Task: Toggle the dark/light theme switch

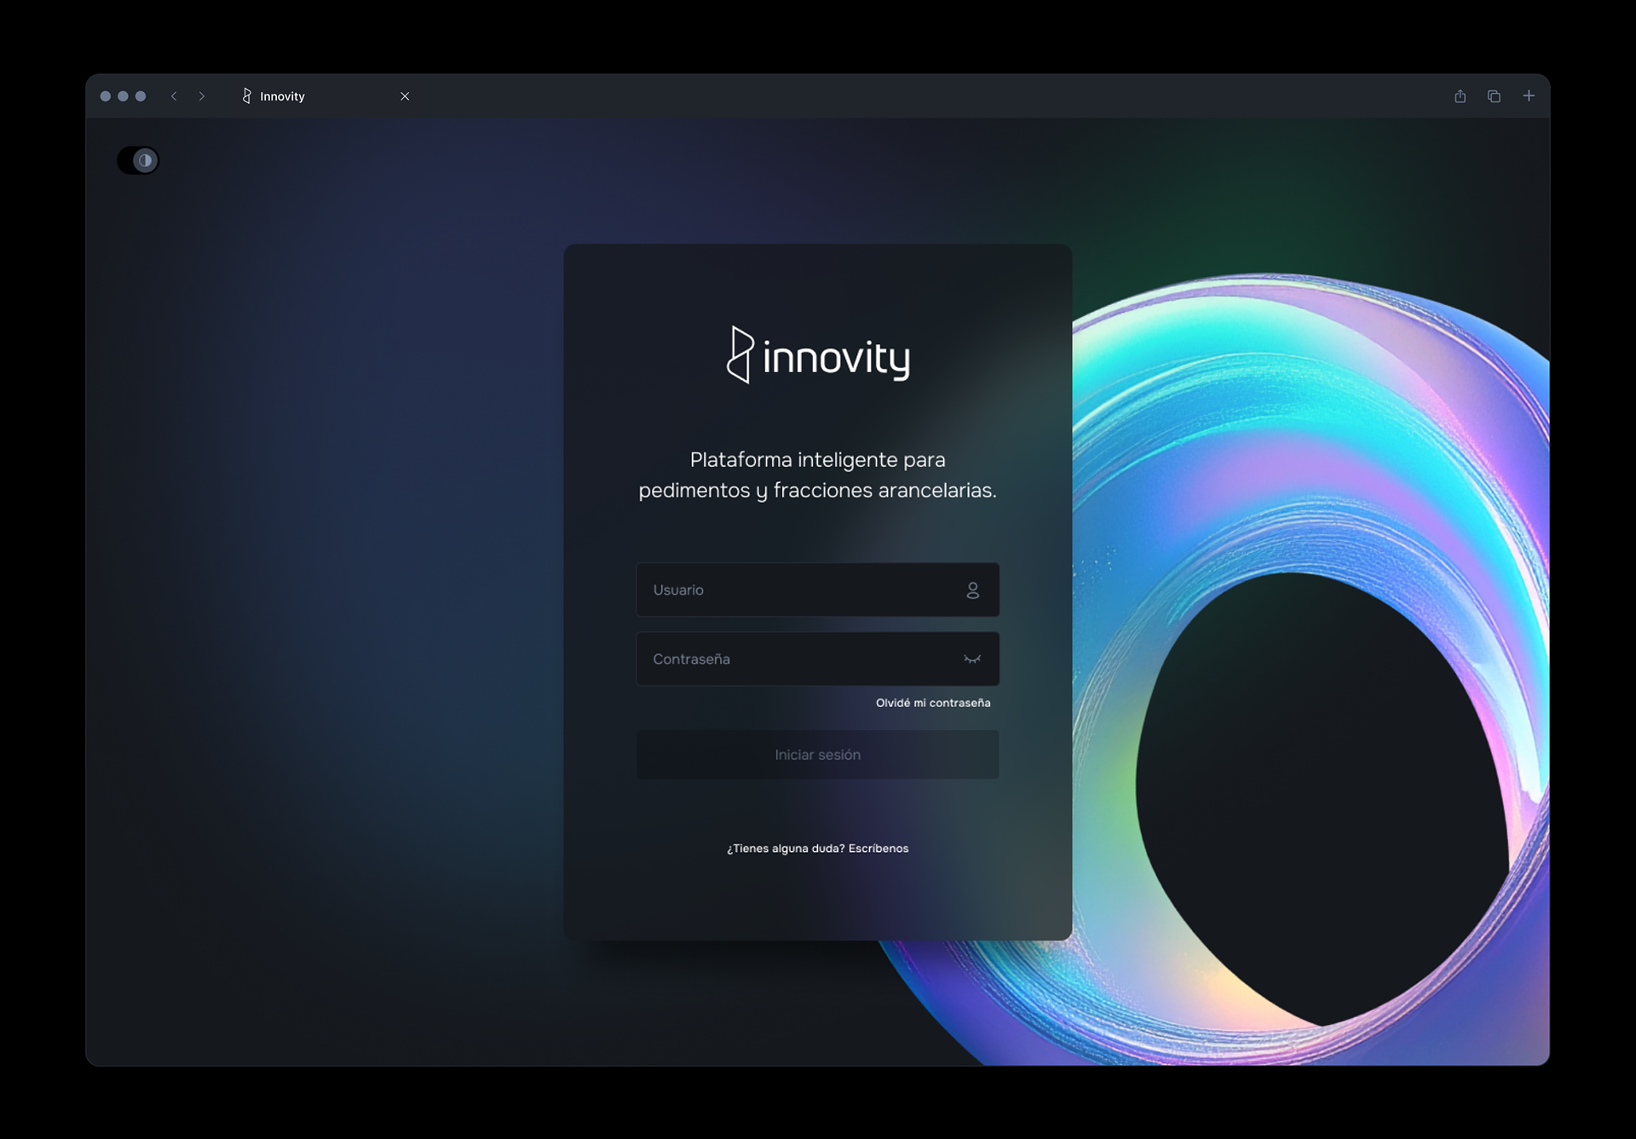Action: tap(138, 160)
